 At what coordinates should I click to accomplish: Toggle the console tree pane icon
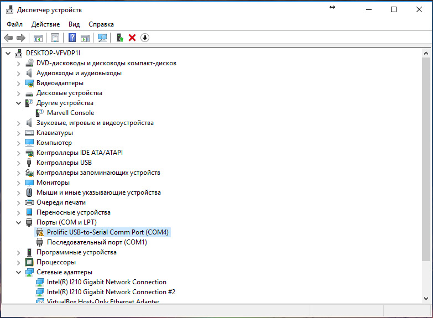pyautogui.click(x=38, y=38)
